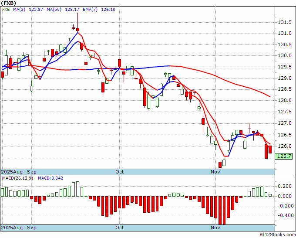Click the 130.5 price axis label
296x238 pixels.
pos(285,44)
